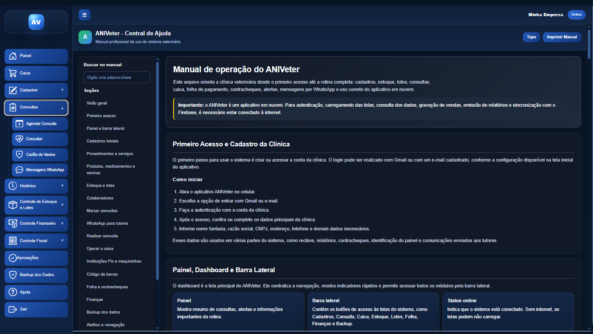The height and width of the screenshot is (334, 593).
Task: Expand the Controle Fiscal submenu arrow
Action: (x=62, y=241)
